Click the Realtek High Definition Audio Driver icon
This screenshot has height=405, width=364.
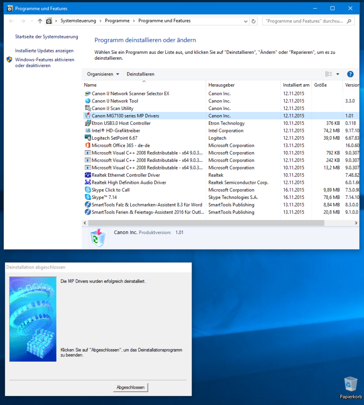tap(88, 182)
